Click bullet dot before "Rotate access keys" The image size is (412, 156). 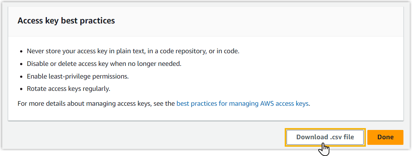(x=22, y=89)
